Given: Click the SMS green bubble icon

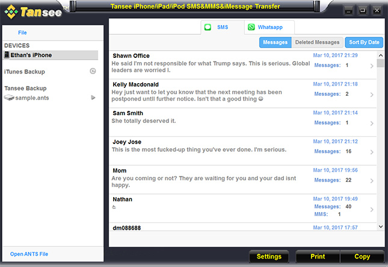Looking at the screenshot, I should 208,27.
